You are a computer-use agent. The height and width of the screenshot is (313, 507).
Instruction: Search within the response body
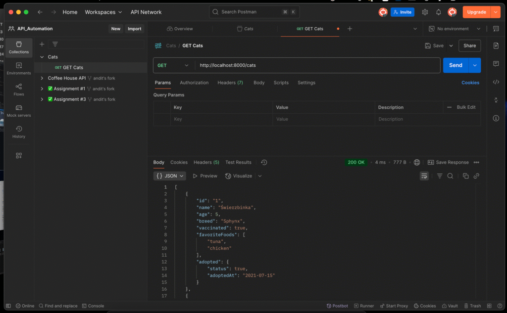(x=450, y=176)
